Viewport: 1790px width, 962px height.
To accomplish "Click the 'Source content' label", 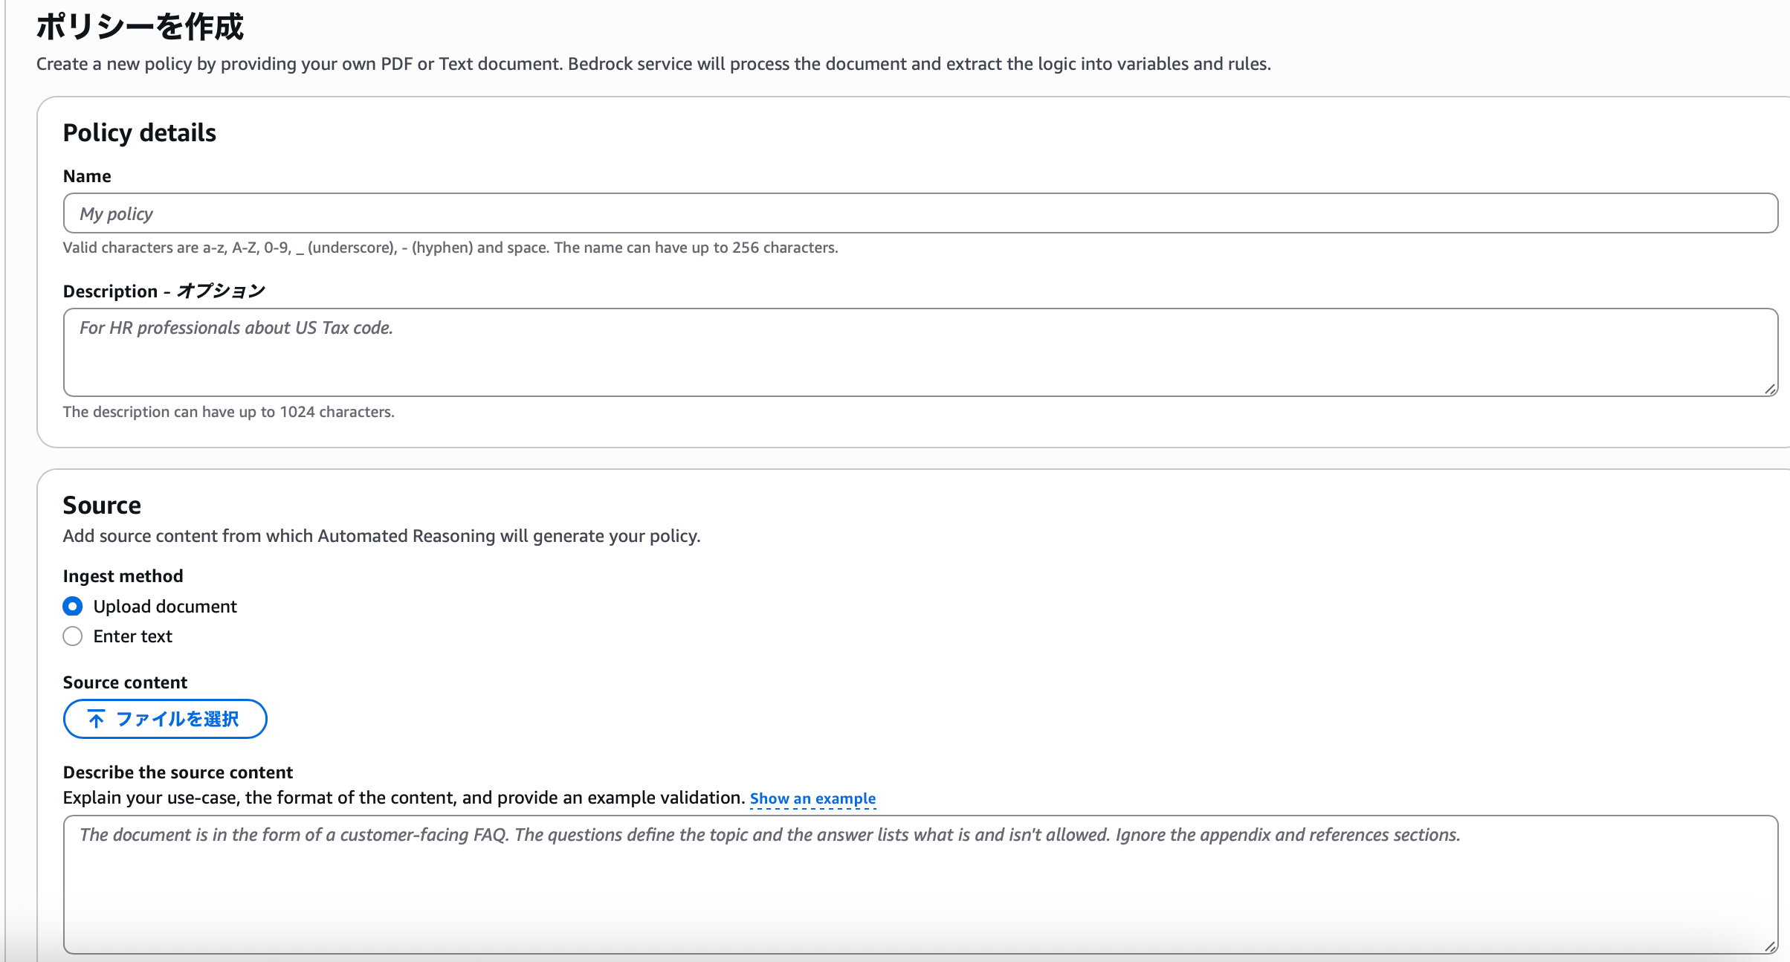I will pos(125,682).
